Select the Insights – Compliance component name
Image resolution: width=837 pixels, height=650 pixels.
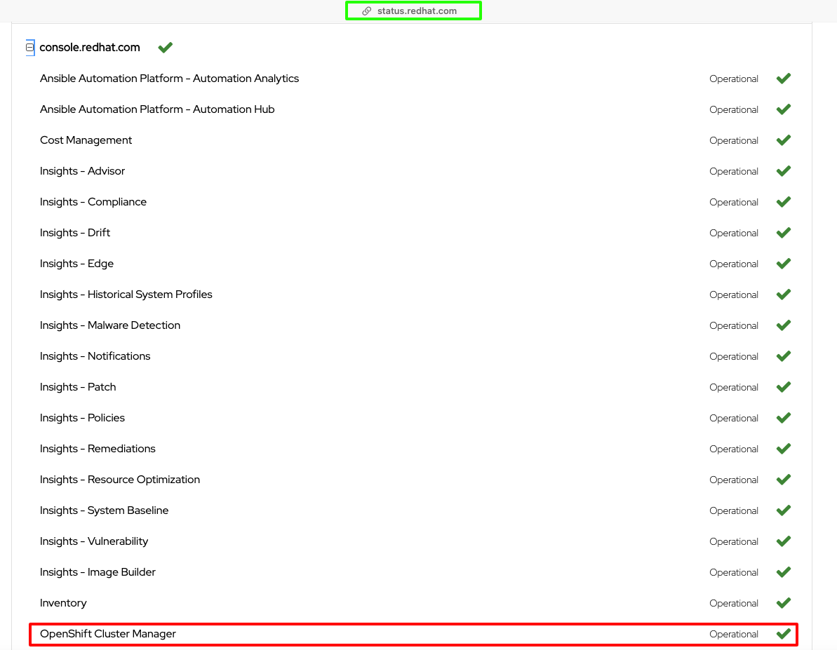[x=93, y=202]
